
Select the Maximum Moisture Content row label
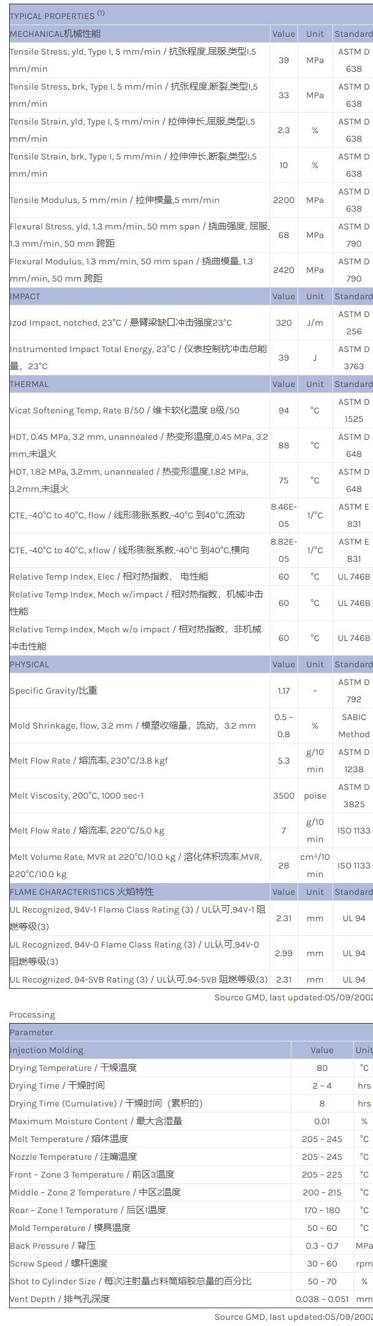point(96,1121)
